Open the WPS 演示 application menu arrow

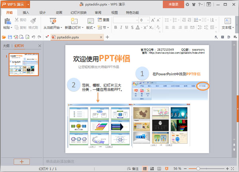pyautogui.click(x=28, y=4)
